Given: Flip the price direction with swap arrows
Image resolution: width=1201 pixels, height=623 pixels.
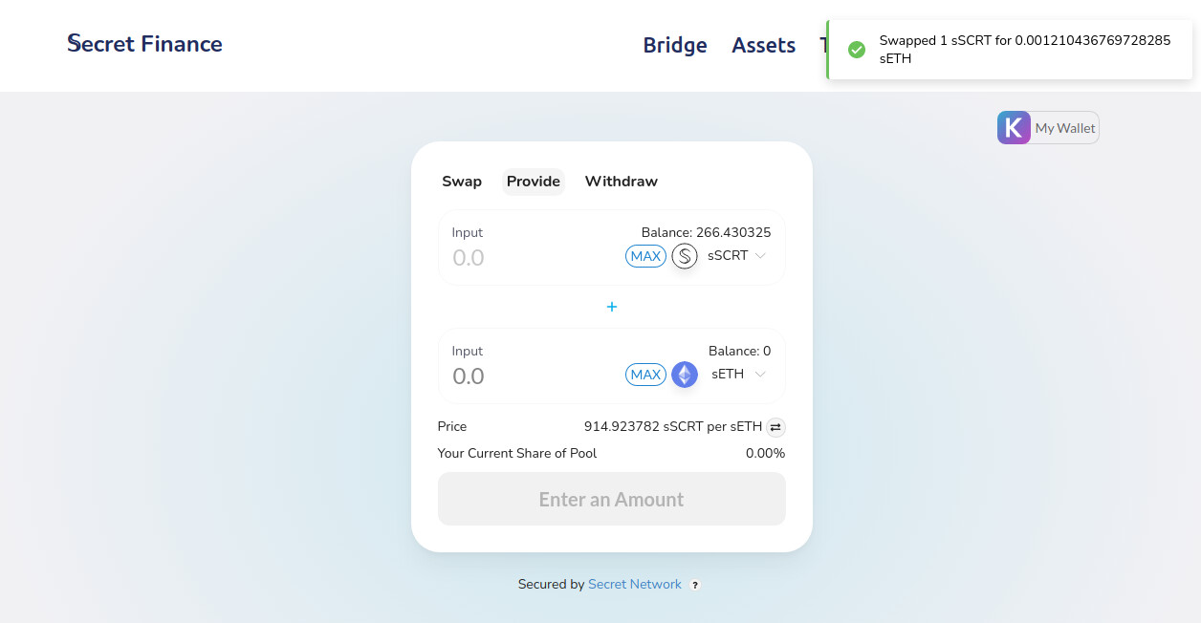Looking at the screenshot, I should point(775,427).
